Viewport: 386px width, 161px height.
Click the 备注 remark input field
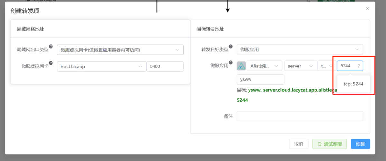pyautogui.click(x=300, y=116)
